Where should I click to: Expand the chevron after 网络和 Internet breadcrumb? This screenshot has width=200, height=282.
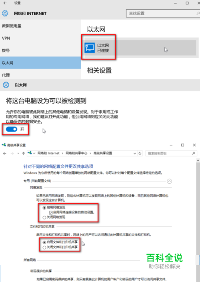pos(62,153)
